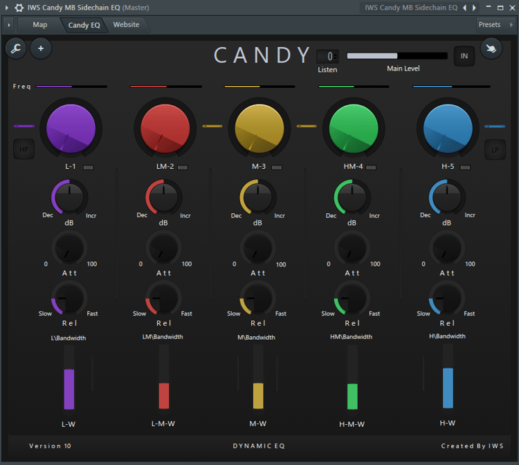Click the green HM-4 dB knob
Viewport: 519px width, 465px height.
352,197
